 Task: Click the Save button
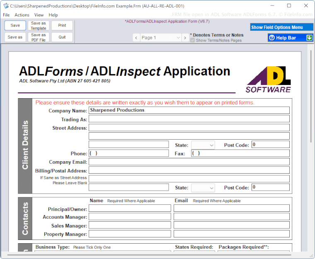click(15, 26)
